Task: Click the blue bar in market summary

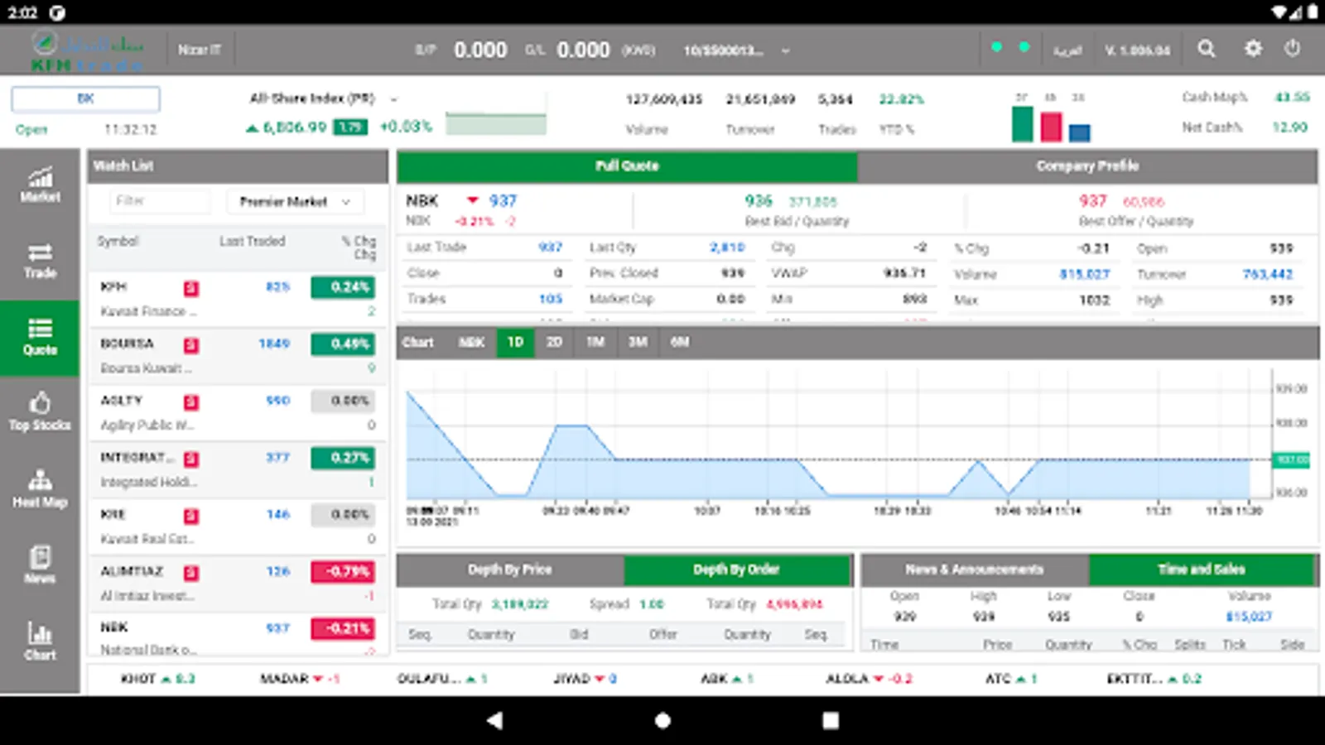Action: (x=1079, y=132)
